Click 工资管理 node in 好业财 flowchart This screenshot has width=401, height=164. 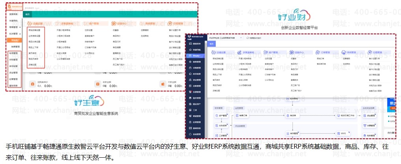[x=222, y=135]
